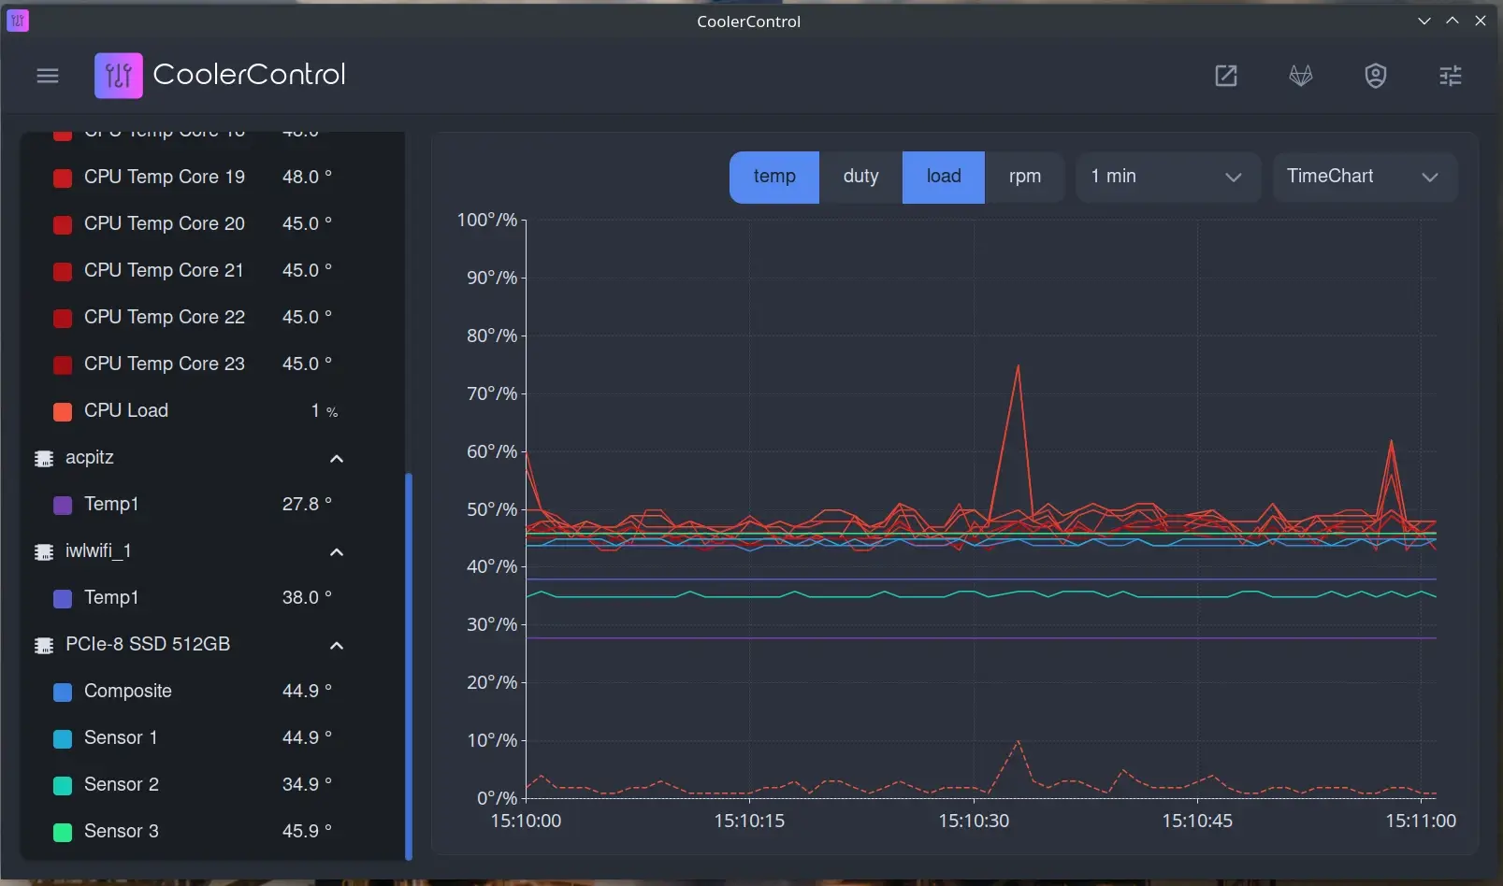This screenshot has width=1503, height=886.
Task: Select the CPU Temp Core 19 row label
Action: [165, 177]
